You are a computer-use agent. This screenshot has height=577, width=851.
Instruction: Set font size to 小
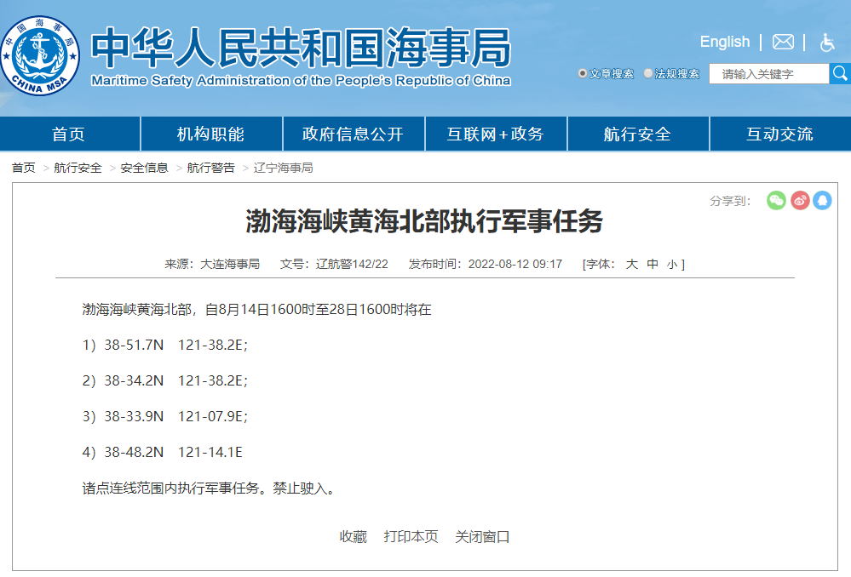point(672,265)
